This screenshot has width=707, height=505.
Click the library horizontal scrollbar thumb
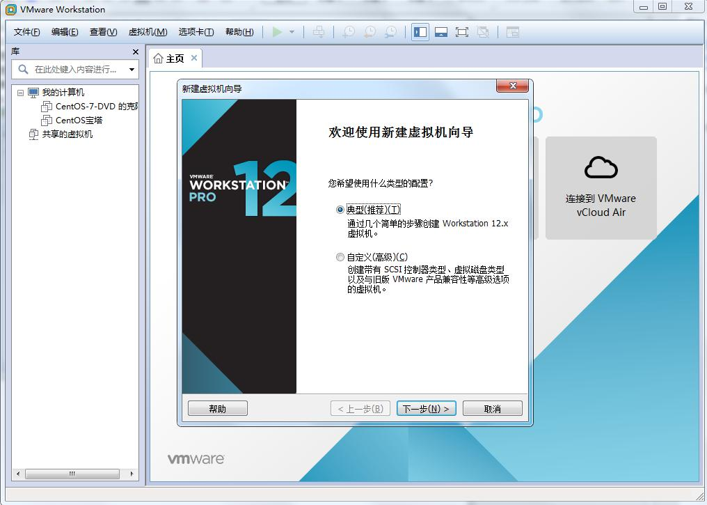point(72,474)
